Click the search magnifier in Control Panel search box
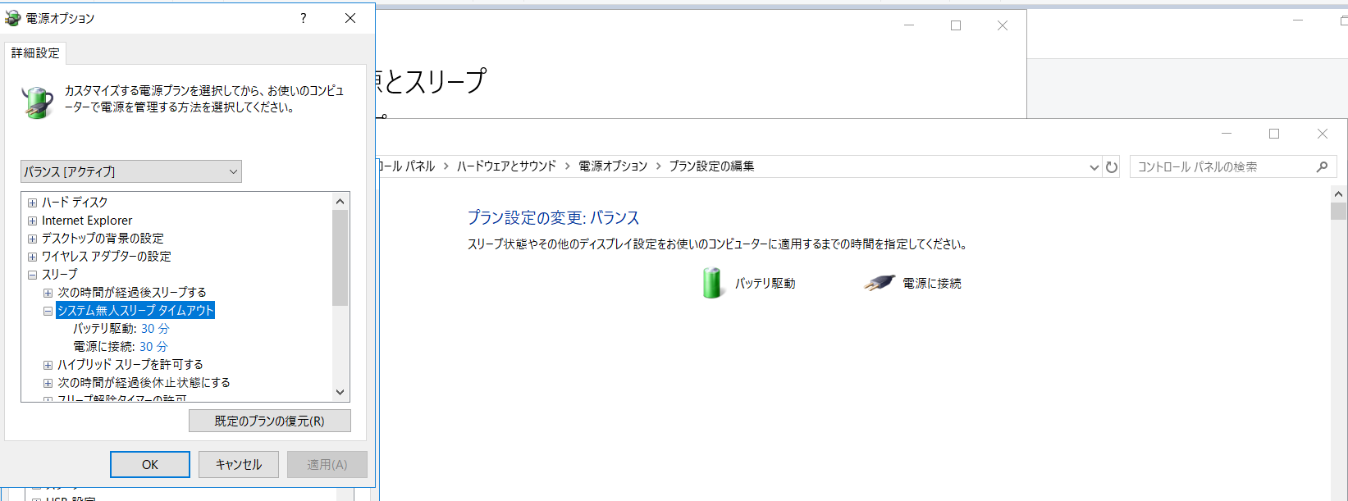1348x501 pixels. coord(1322,167)
